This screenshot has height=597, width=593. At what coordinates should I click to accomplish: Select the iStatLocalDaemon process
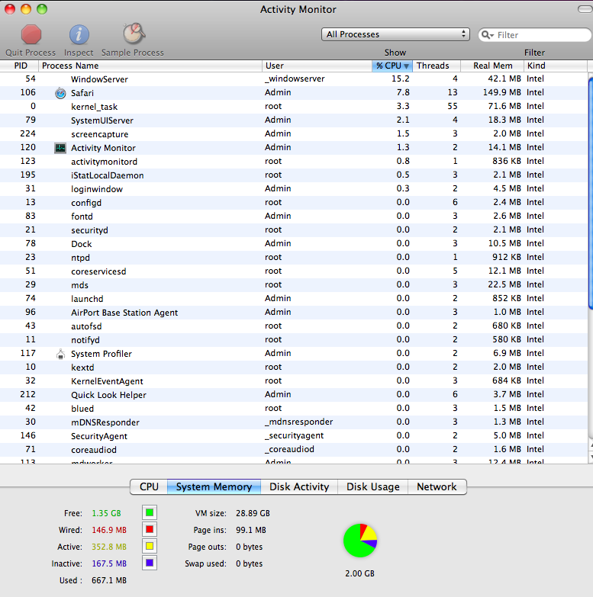pos(294,175)
